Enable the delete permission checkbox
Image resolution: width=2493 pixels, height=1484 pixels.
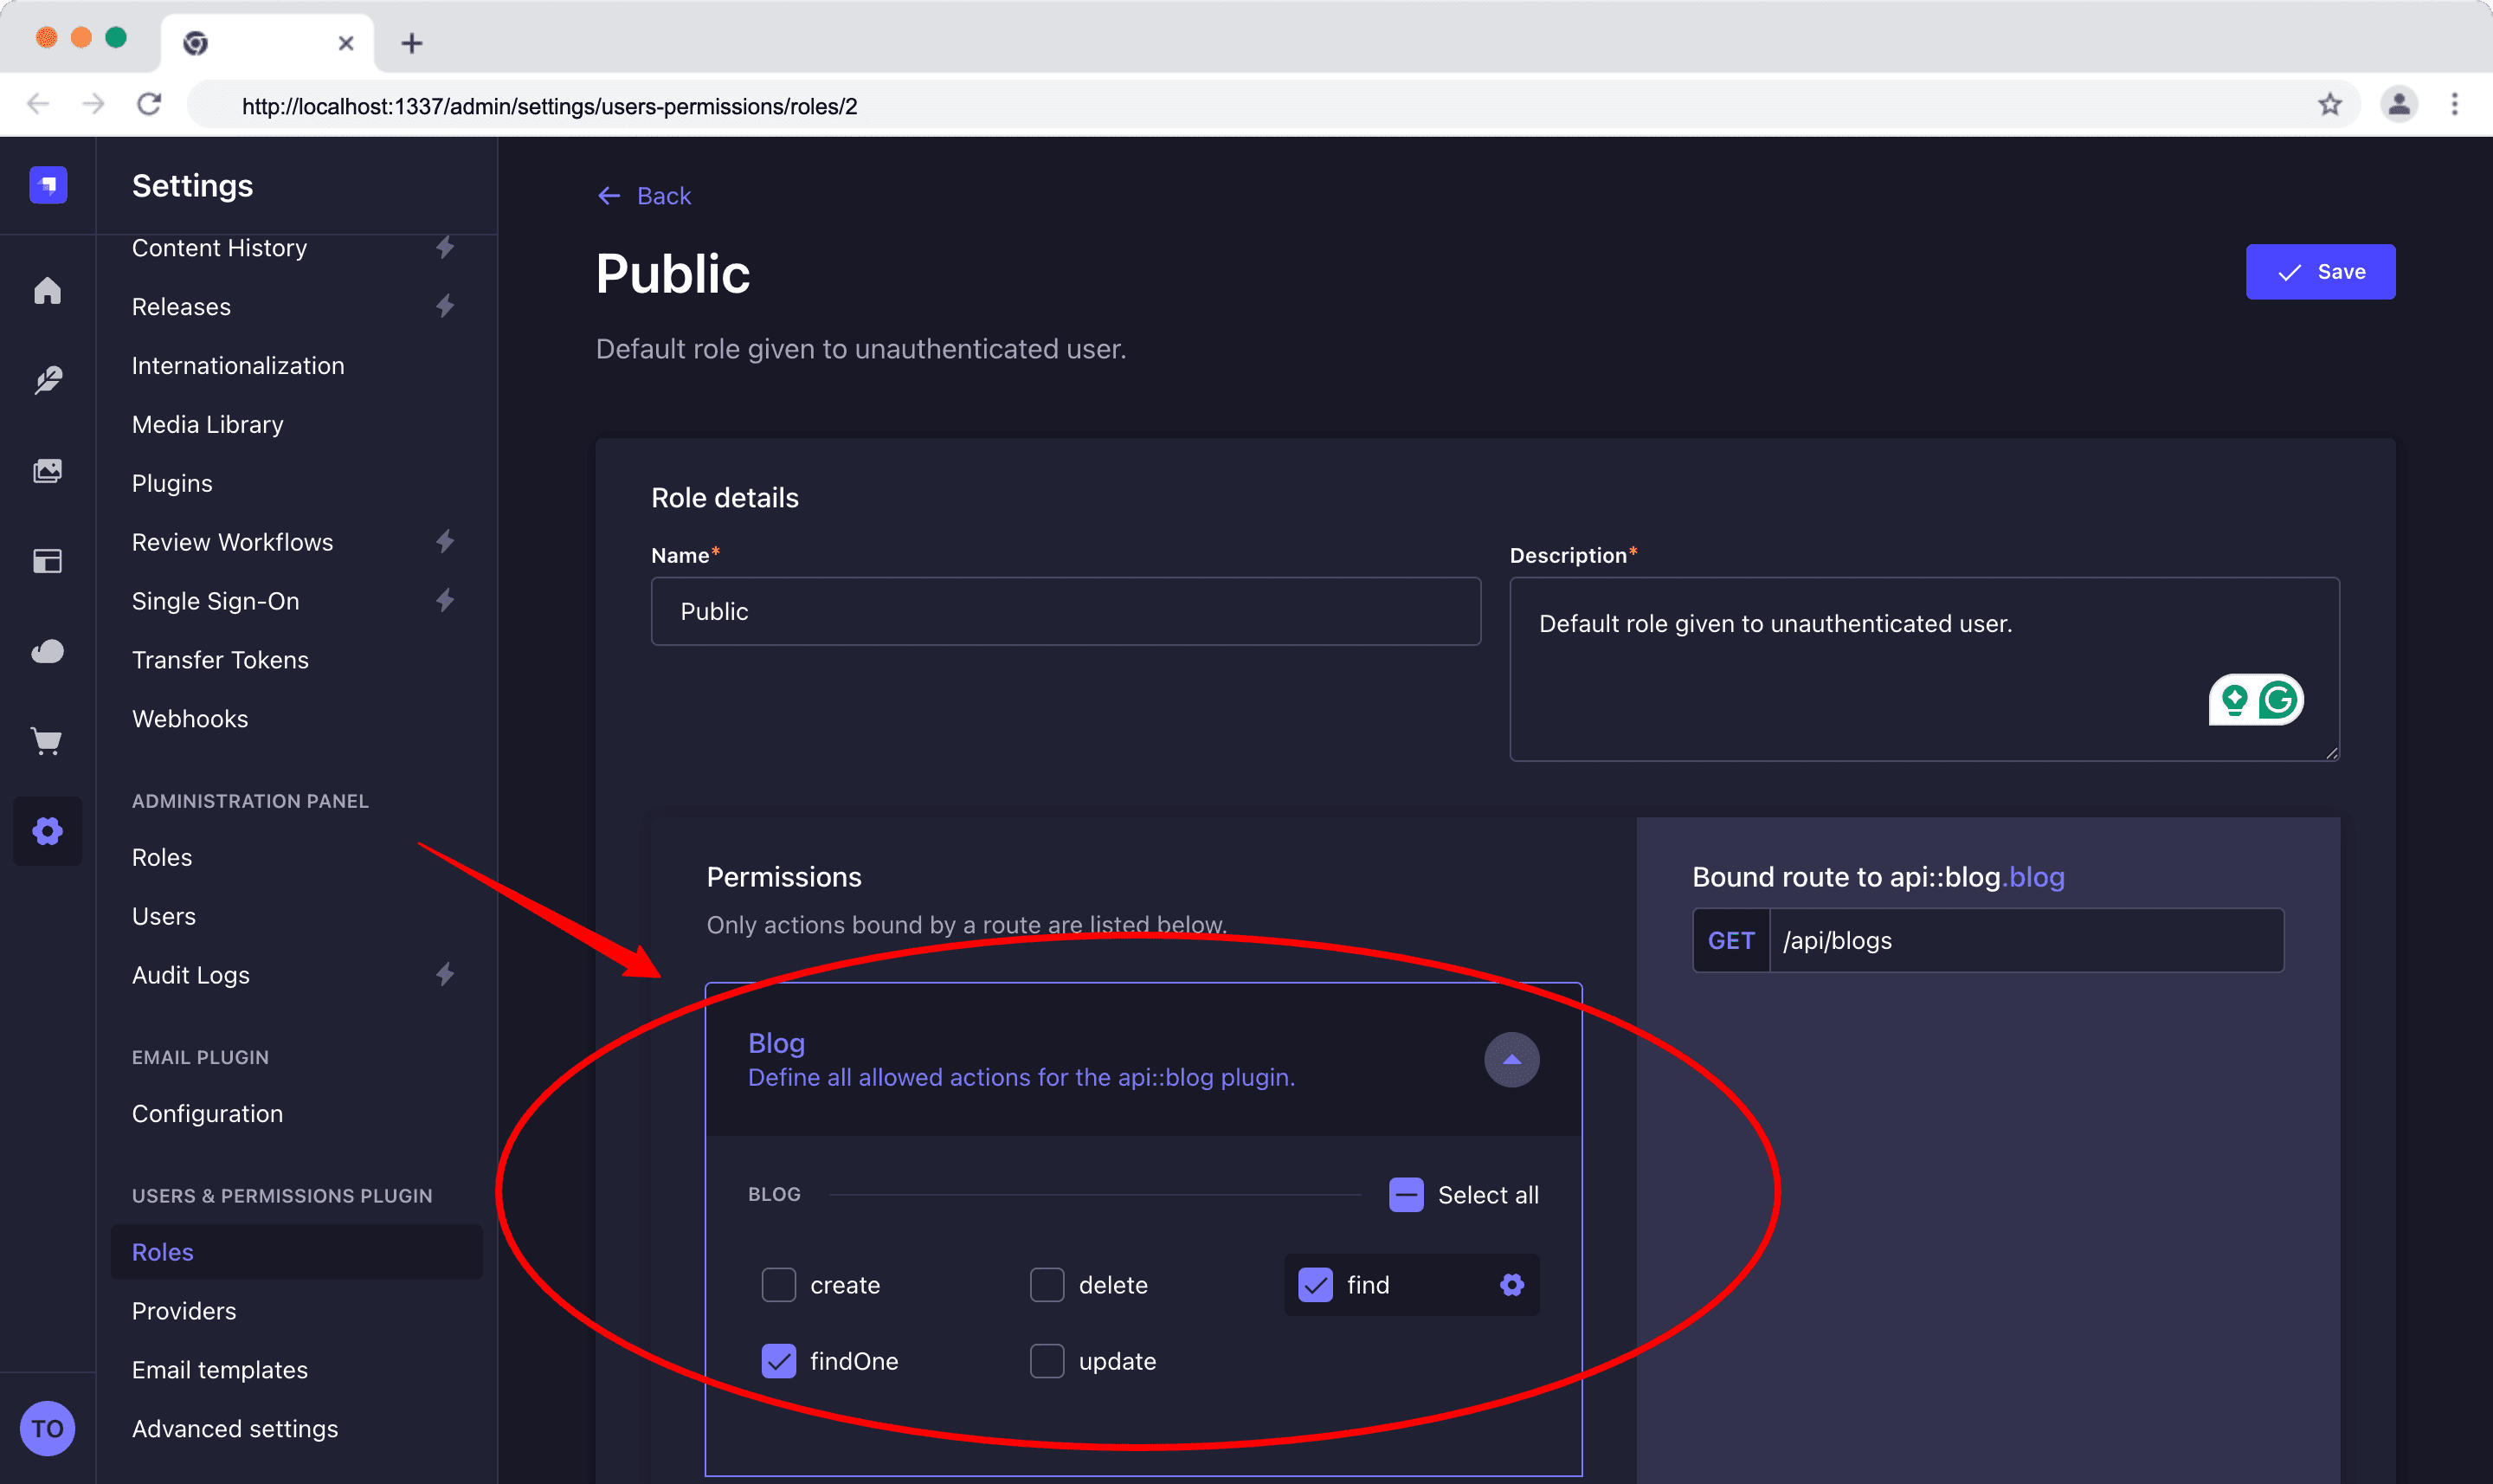pyautogui.click(x=1047, y=1285)
